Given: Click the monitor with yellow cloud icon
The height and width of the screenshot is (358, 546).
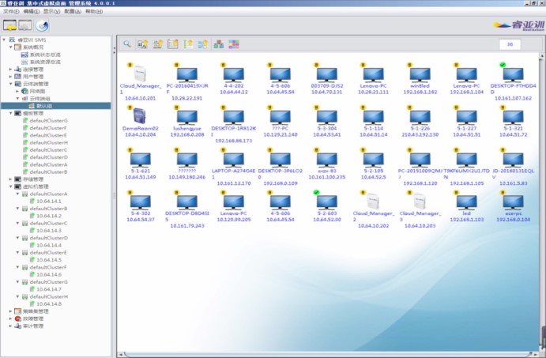Looking at the screenshot, I should [x=9, y=25].
